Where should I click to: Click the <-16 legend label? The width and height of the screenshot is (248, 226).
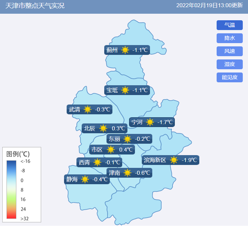coord(25,161)
